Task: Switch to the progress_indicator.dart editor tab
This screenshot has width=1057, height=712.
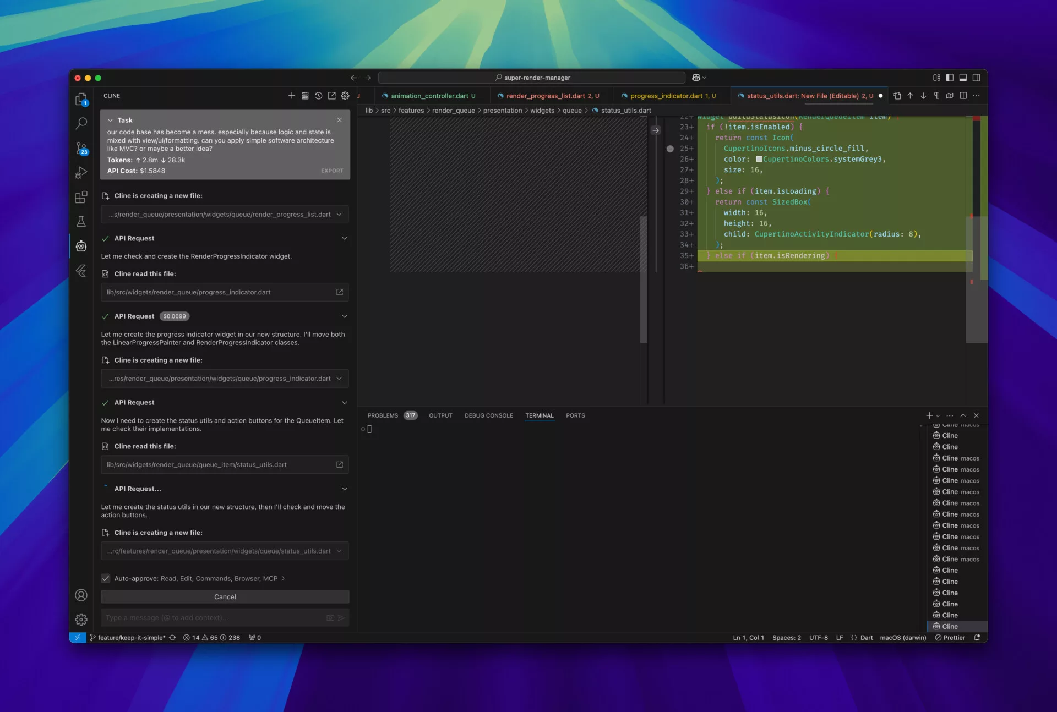Action: tap(666, 96)
